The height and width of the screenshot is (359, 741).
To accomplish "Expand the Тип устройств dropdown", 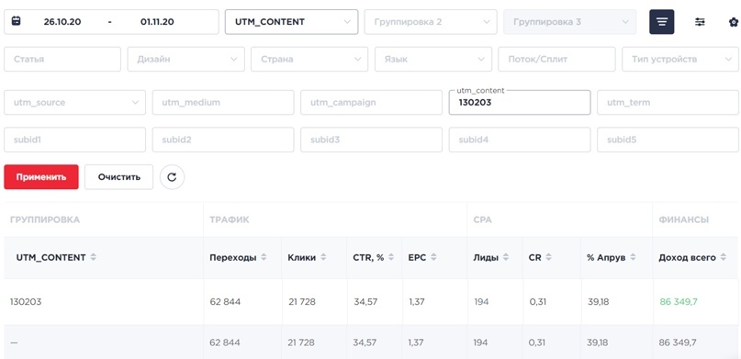I will (680, 59).
